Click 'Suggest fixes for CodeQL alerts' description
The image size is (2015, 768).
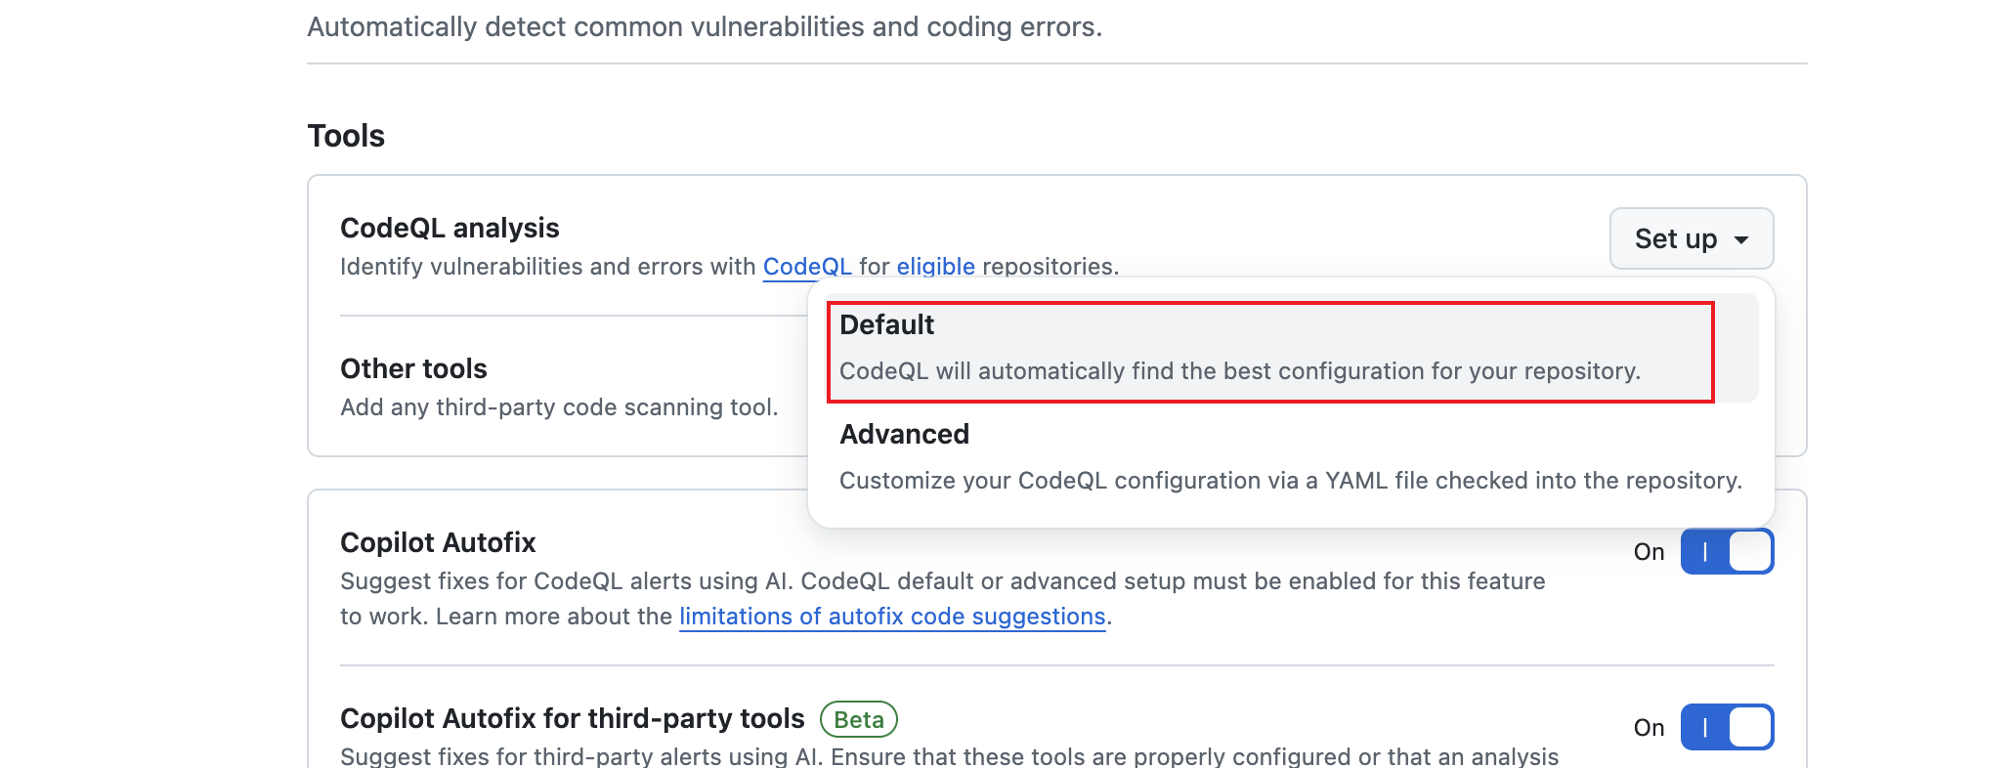point(942,581)
